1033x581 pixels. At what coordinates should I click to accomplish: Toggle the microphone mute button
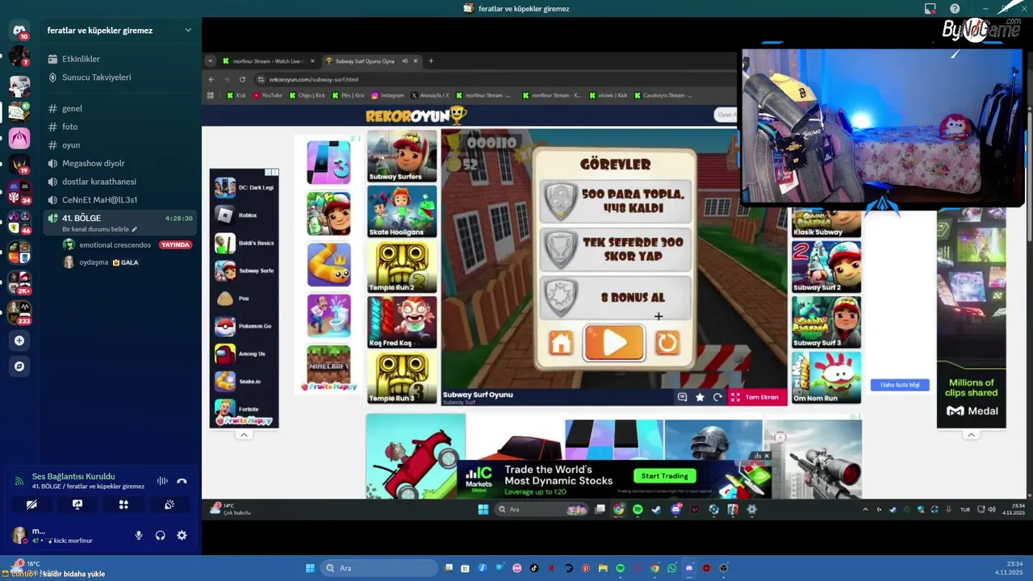(x=139, y=535)
